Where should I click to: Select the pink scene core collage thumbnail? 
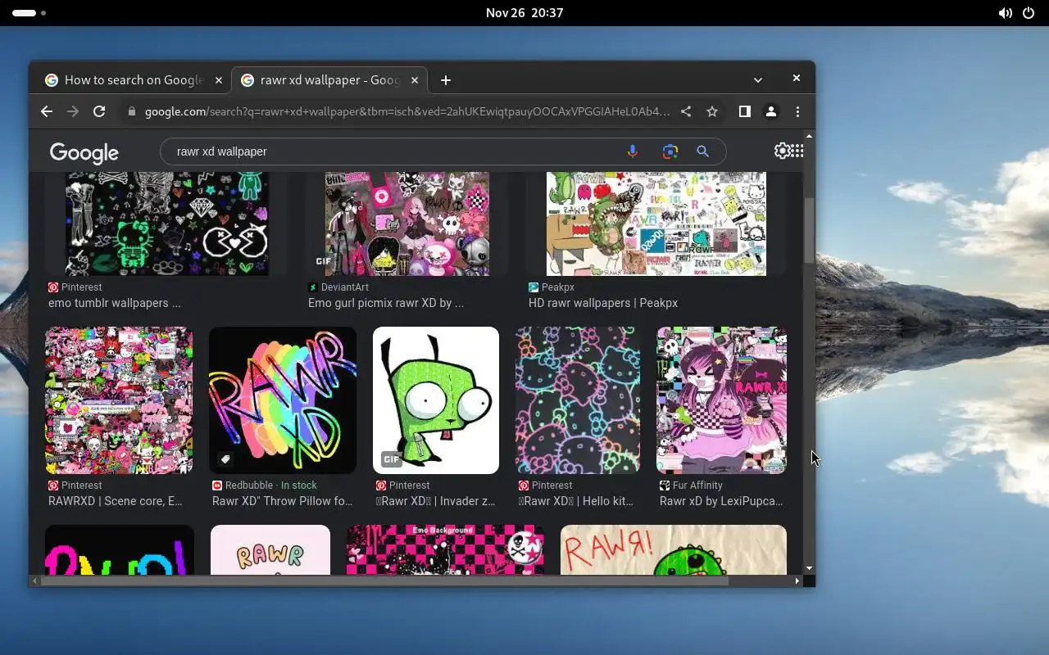coord(119,400)
